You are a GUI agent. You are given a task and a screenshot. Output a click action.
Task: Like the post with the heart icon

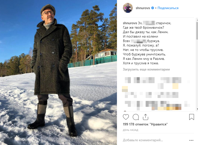(x=126, y=117)
